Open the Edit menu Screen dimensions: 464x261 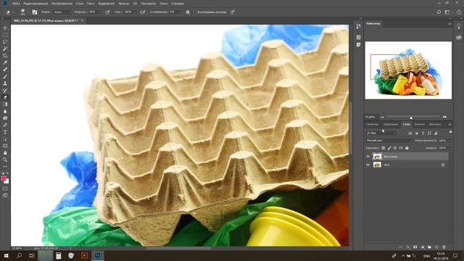tap(36, 4)
